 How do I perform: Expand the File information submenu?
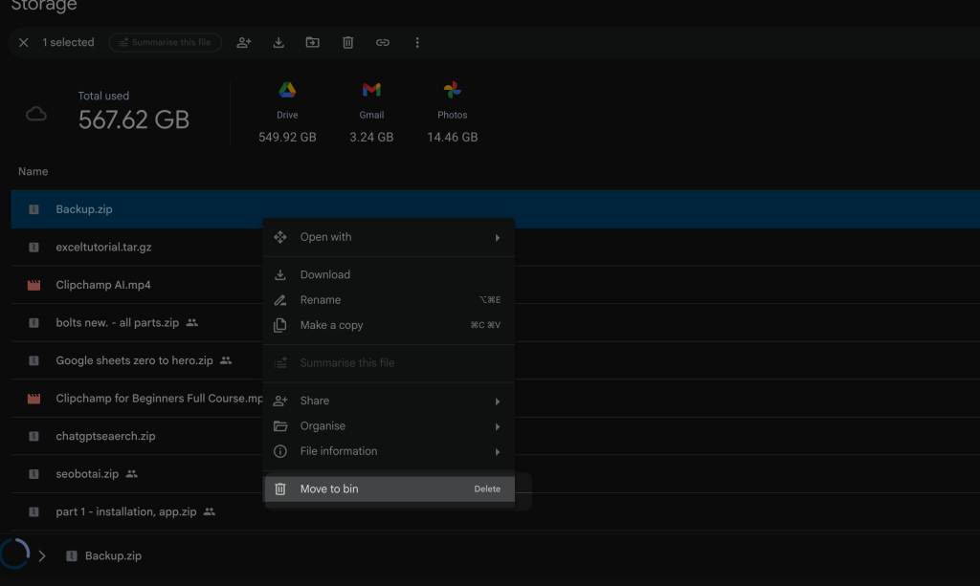point(383,450)
